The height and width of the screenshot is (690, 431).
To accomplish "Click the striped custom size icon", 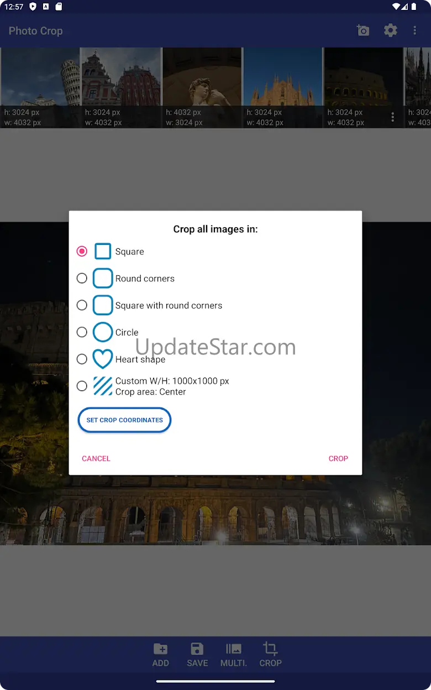I will 103,386.
